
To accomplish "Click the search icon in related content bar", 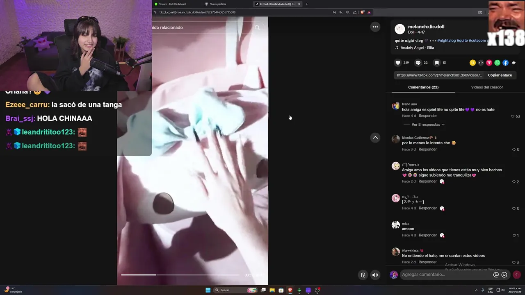I will point(257,27).
